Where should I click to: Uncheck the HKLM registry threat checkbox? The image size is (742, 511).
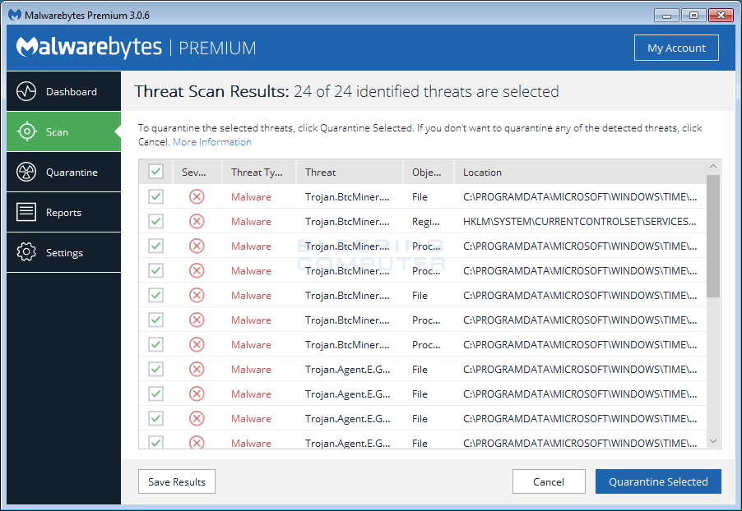tap(155, 221)
